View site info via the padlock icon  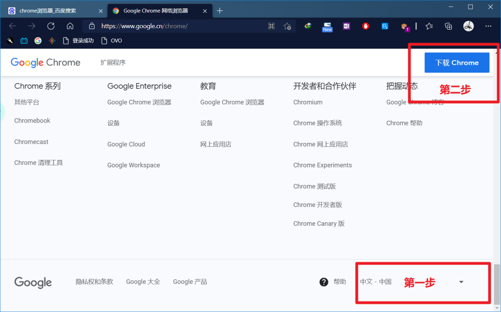click(92, 26)
